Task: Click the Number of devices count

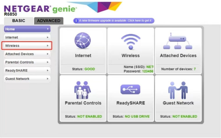Action: pos(195,69)
